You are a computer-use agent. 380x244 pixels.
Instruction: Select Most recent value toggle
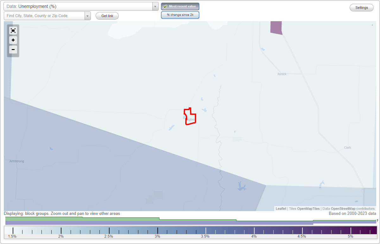[x=180, y=6]
